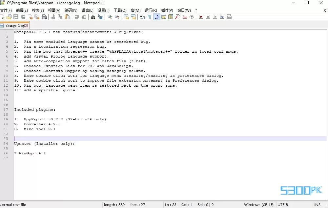Create a new document with the New icon
Image resolution: width=328 pixels, height=208 pixels.
pos(2,17)
